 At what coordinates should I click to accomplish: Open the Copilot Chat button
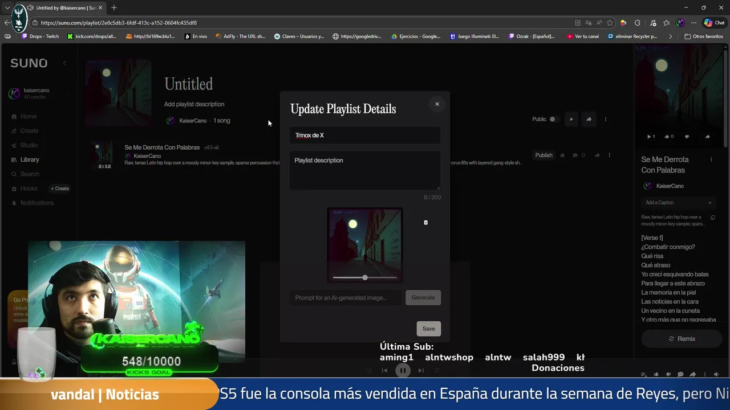[715, 23]
